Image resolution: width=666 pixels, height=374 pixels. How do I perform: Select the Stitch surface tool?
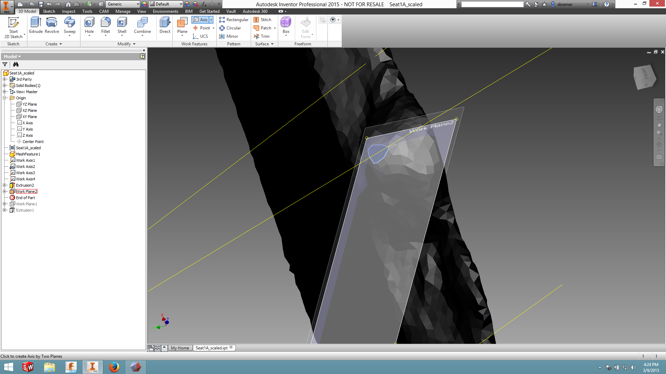click(x=262, y=20)
